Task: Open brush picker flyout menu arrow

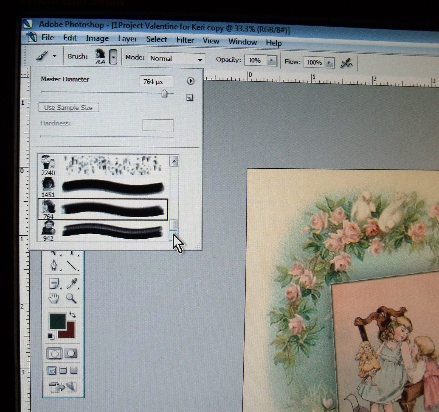Action: click(x=190, y=81)
